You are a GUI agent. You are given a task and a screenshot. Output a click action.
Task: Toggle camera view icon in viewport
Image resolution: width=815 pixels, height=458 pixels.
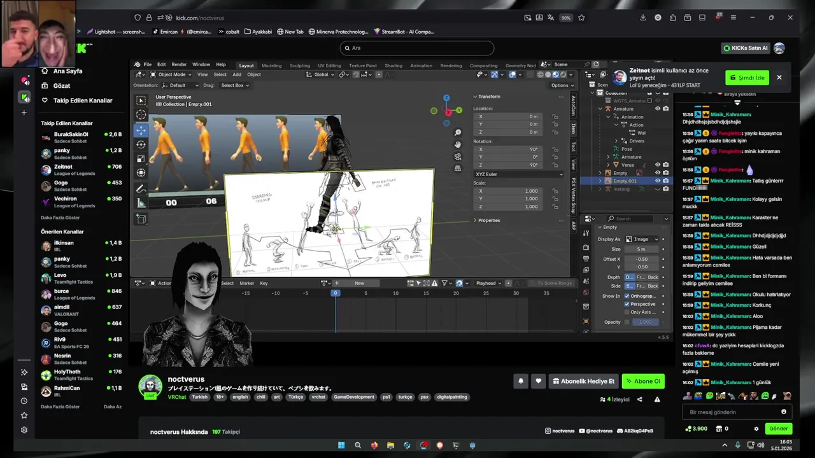(458, 156)
